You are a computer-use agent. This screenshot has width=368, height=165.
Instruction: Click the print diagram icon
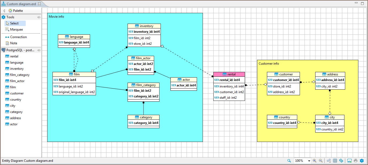[356, 160]
